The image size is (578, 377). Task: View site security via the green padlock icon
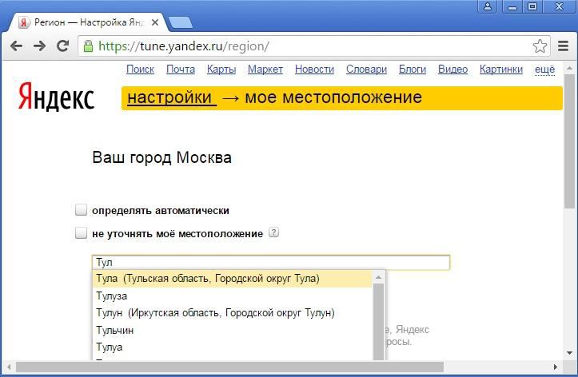click(x=88, y=46)
